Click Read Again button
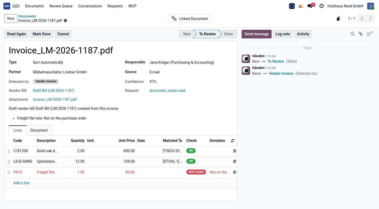The height and width of the screenshot is (209, 379). tap(17, 34)
